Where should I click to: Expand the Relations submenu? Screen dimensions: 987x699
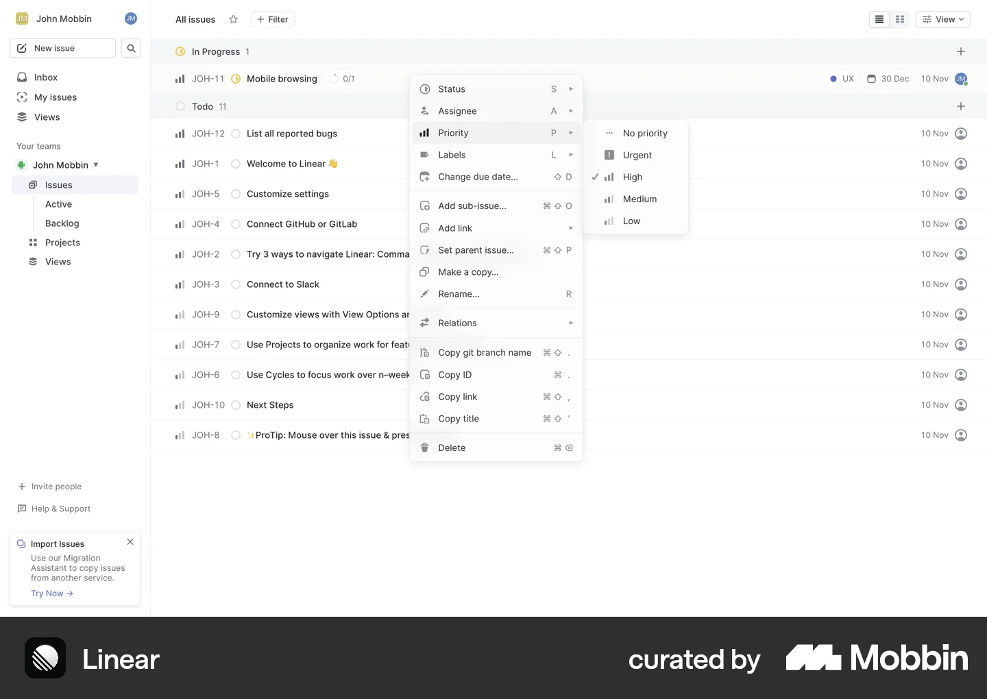tap(496, 323)
